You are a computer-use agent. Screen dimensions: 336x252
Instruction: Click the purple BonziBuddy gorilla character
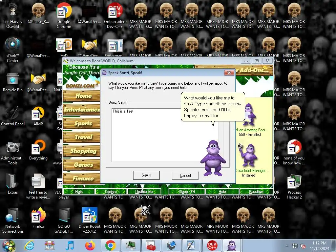click(x=213, y=158)
